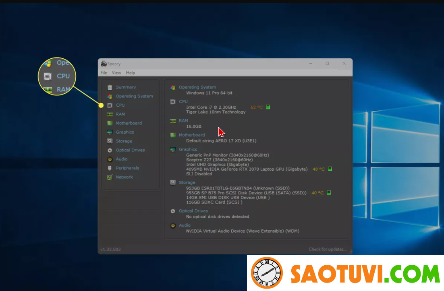444x291 pixels.
Task: Click the Optical Drives icon in summary pane
Action: coord(173,211)
